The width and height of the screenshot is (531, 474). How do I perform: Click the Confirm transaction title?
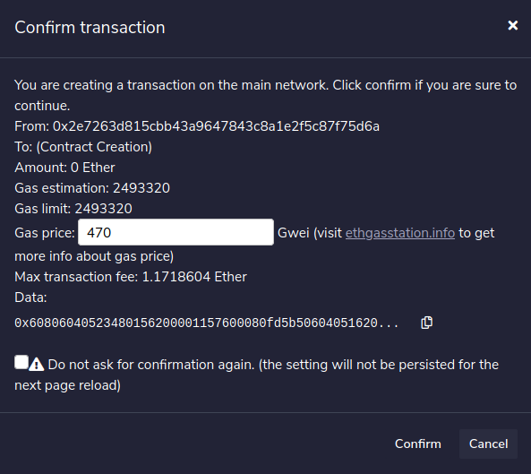coord(90,27)
